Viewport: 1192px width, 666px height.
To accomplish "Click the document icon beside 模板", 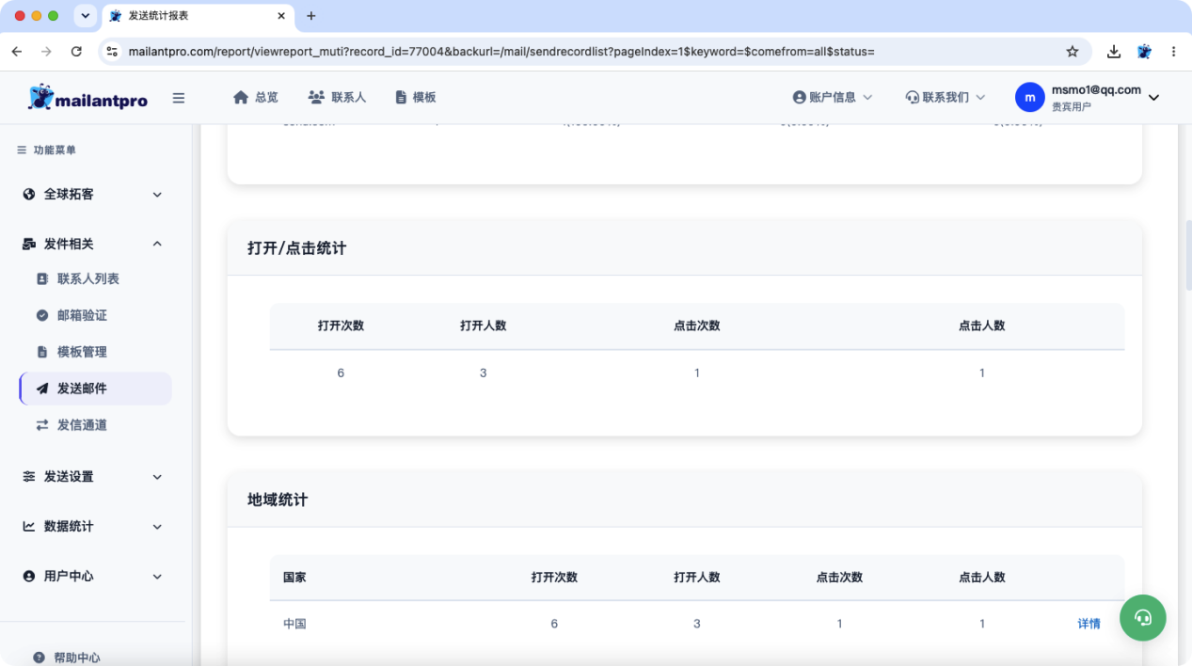I will tap(401, 97).
